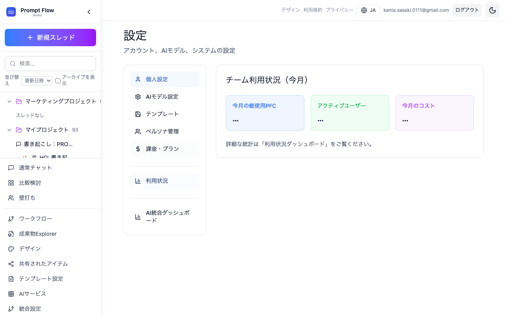Select the 課金・プラン tab
Screen dimensions: 506x316
[165, 149]
